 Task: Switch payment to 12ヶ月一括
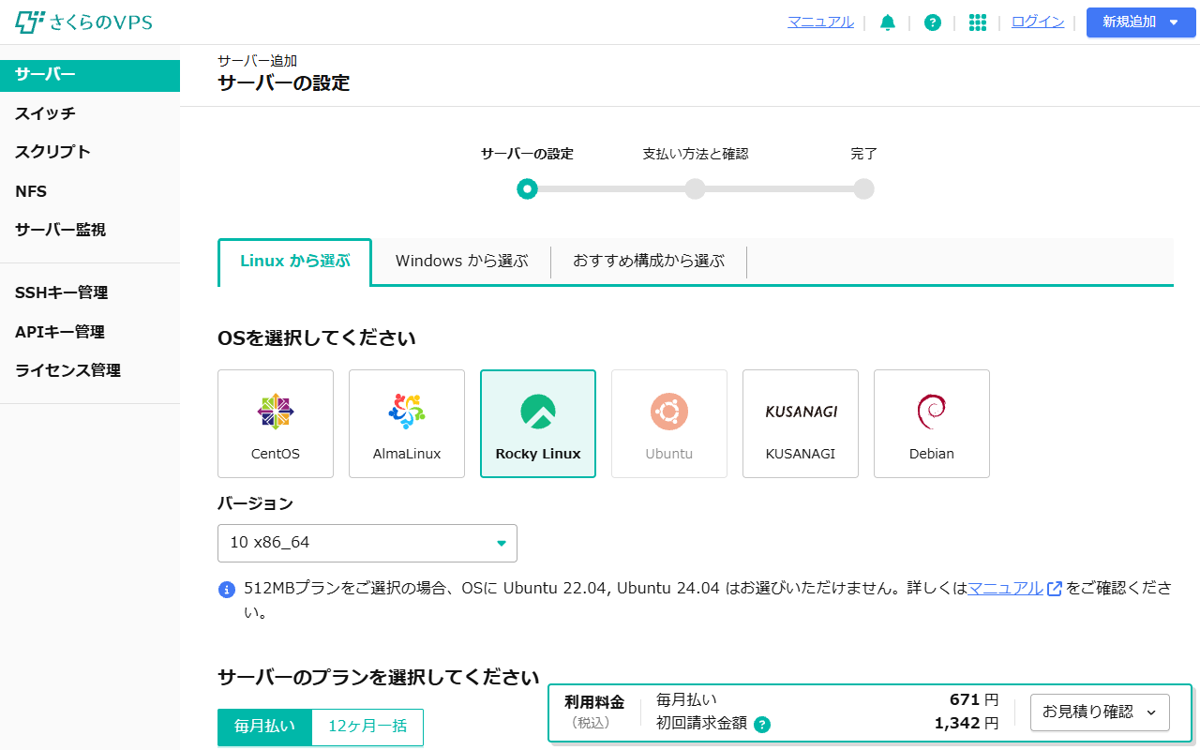pyautogui.click(x=367, y=727)
